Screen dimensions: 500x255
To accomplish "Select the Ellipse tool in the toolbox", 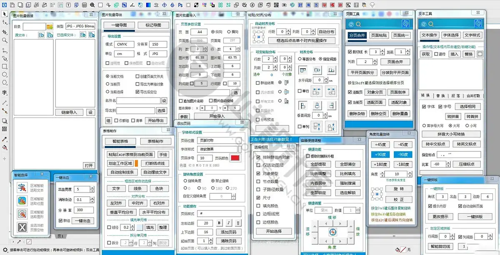I will tap(5, 75).
